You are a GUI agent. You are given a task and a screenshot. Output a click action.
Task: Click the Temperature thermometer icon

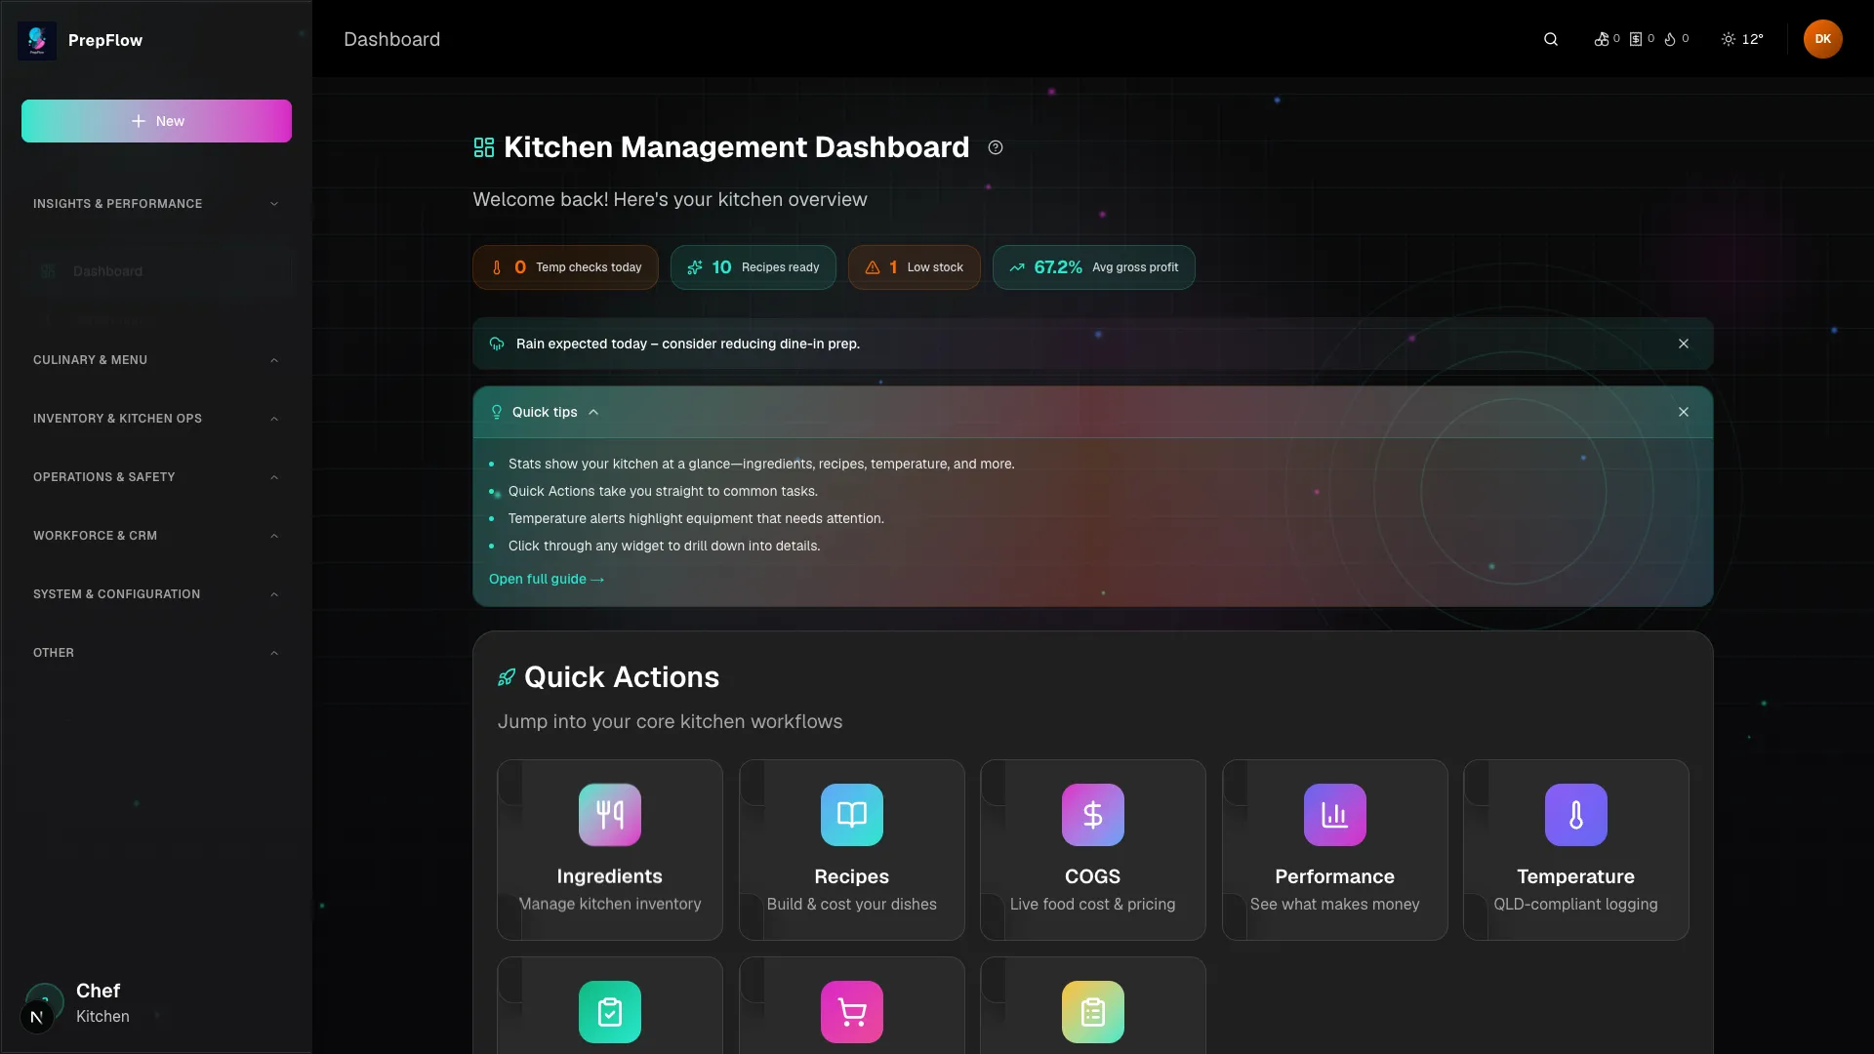coord(1576,815)
